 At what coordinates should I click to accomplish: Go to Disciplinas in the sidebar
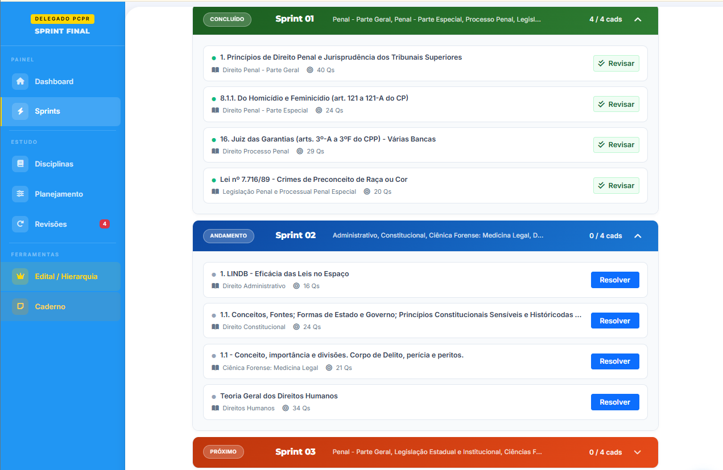tap(60, 164)
